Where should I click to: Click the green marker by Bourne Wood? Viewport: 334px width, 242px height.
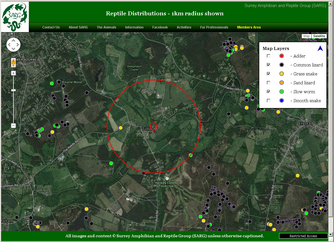[x=52, y=83]
